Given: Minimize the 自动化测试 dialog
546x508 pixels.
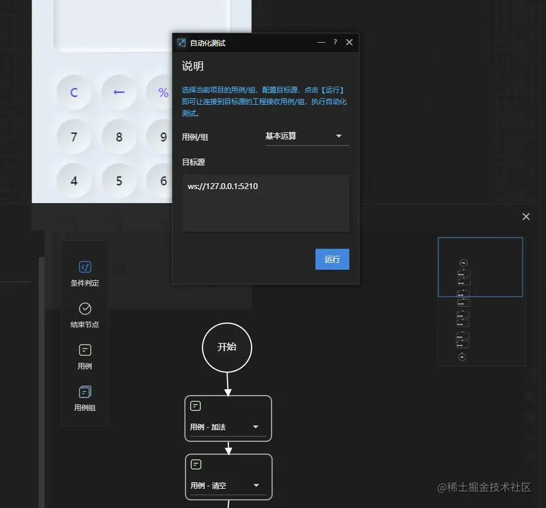Looking at the screenshot, I should (x=321, y=42).
